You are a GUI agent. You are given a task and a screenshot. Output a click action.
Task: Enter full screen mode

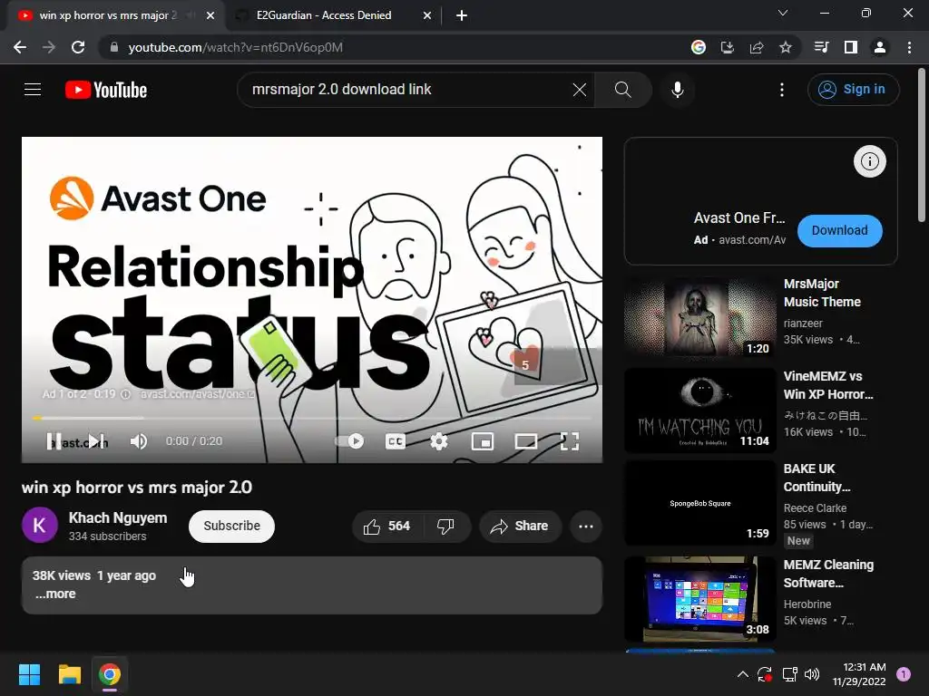pos(570,441)
